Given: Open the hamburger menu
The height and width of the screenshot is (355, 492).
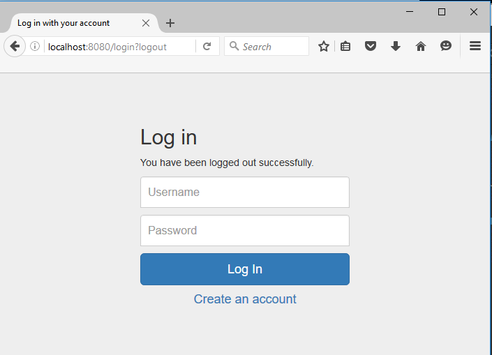Looking at the screenshot, I should click(475, 46).
